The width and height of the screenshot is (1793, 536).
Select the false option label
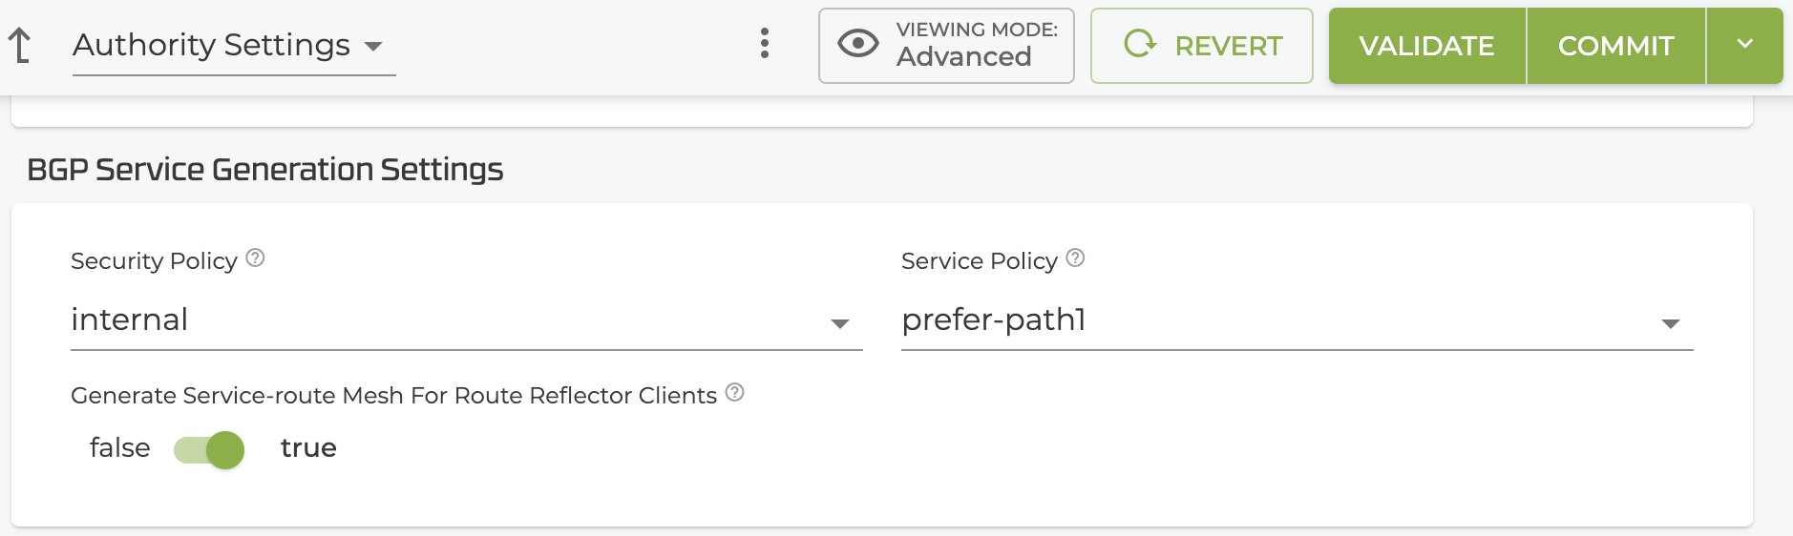click(119, 448)
